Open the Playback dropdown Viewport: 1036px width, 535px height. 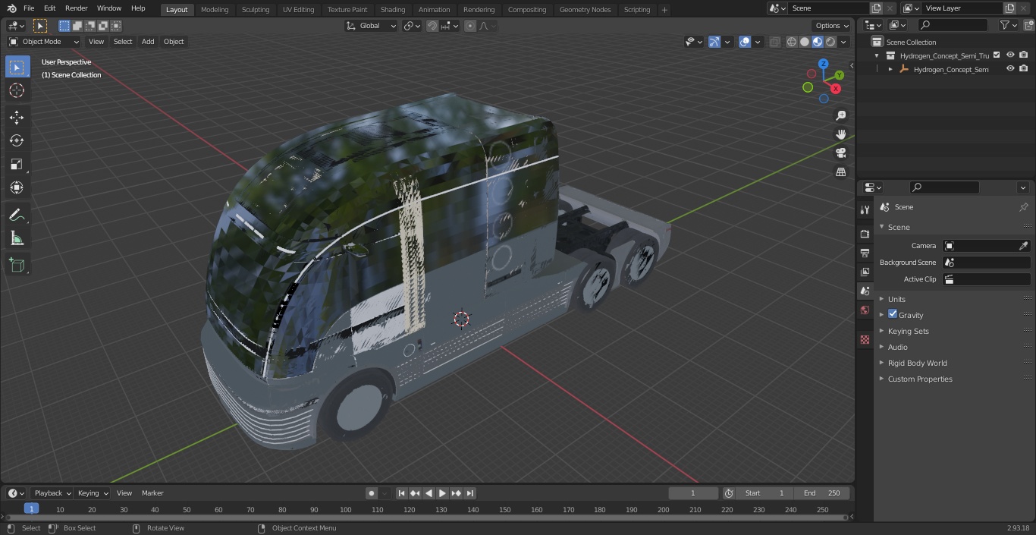[52, 493]
